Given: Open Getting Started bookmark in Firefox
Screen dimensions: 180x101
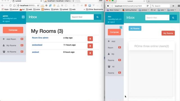Looking at the screenshot, I should point(129,10).
